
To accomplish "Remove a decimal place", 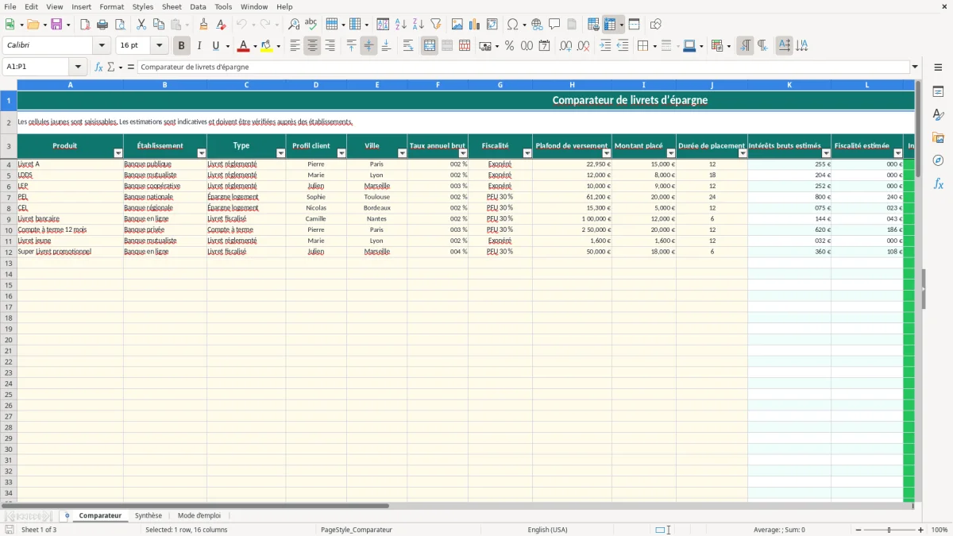I will click(584, 46).
